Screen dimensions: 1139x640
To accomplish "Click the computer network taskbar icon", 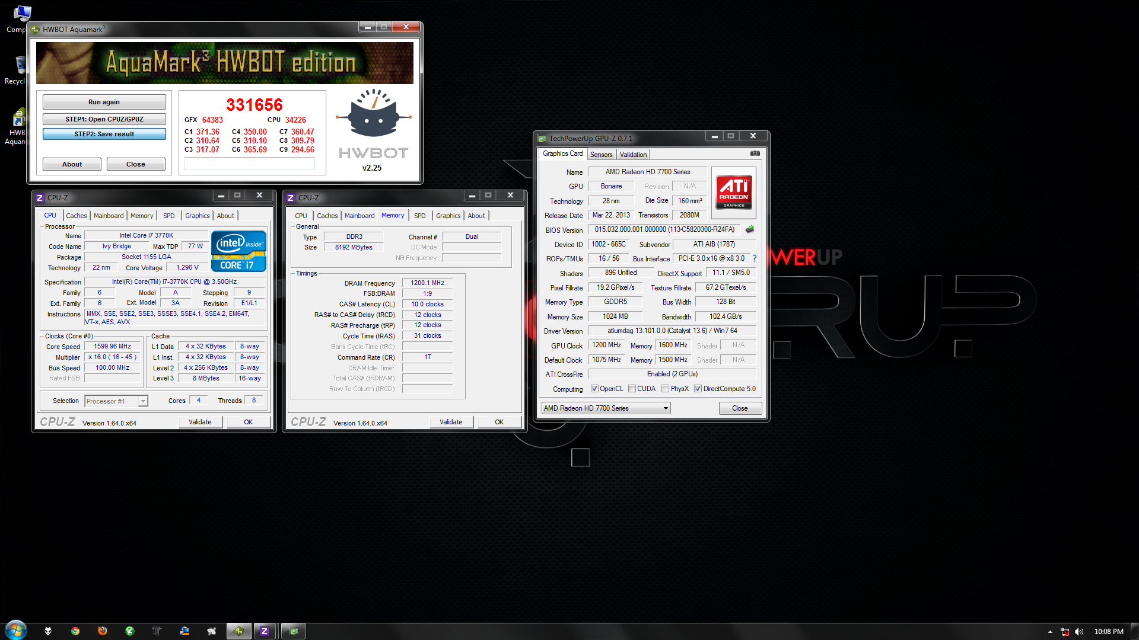I will [184, 631].
